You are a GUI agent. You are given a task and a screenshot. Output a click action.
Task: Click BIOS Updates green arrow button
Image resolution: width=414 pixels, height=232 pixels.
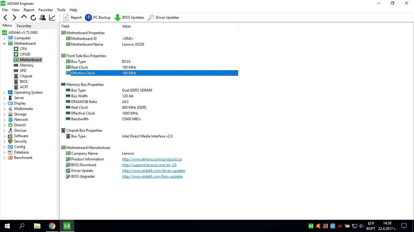tap(129, 18)
